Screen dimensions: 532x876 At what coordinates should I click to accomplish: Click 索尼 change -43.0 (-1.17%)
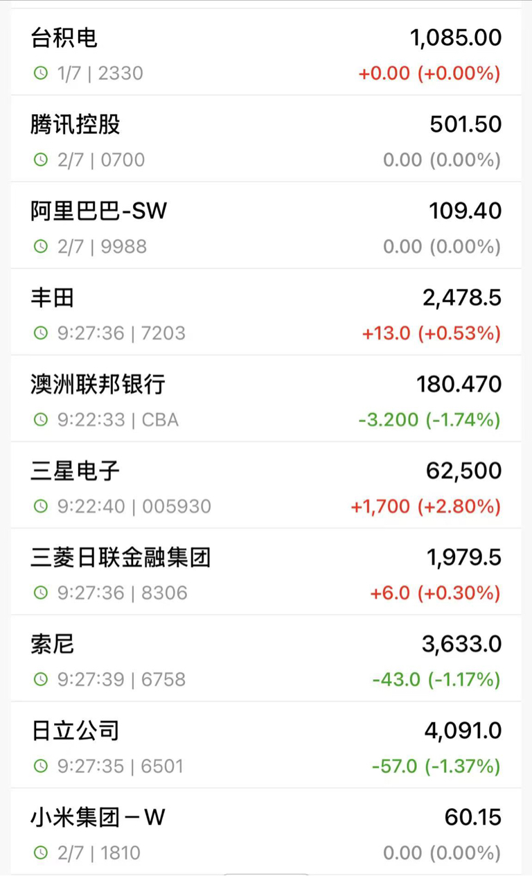436,680
